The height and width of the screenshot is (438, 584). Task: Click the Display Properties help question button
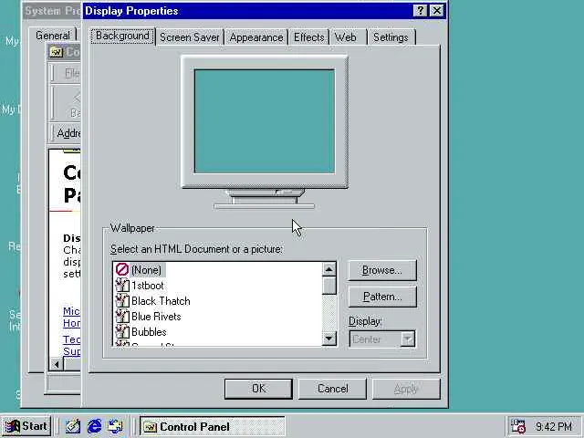coord(420,11)
